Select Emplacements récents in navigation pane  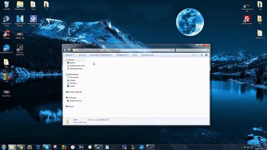[x=76, y=66]
